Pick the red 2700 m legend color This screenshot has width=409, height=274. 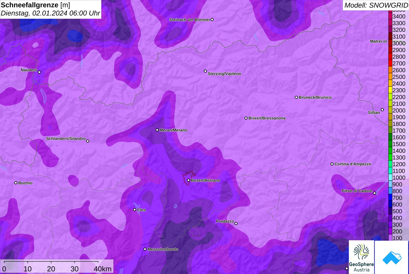click(x=390, y=63)
